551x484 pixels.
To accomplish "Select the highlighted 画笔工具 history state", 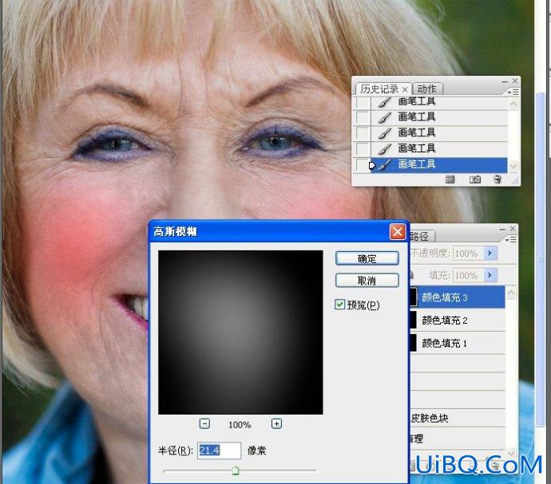I will (x=438, y=164).
